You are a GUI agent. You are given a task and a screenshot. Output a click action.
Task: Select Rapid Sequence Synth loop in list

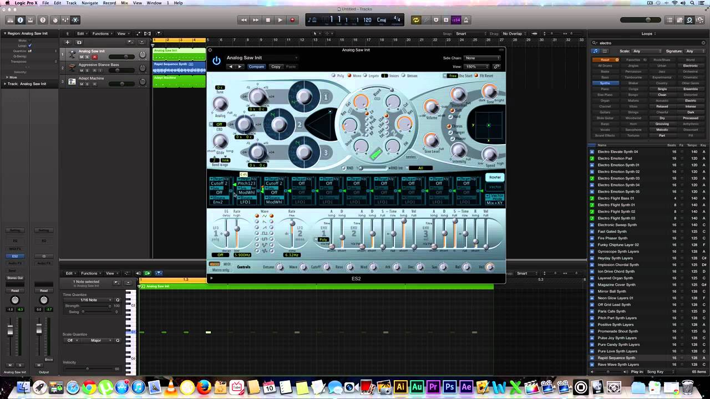pyautogui.click(x=649, y=358)
